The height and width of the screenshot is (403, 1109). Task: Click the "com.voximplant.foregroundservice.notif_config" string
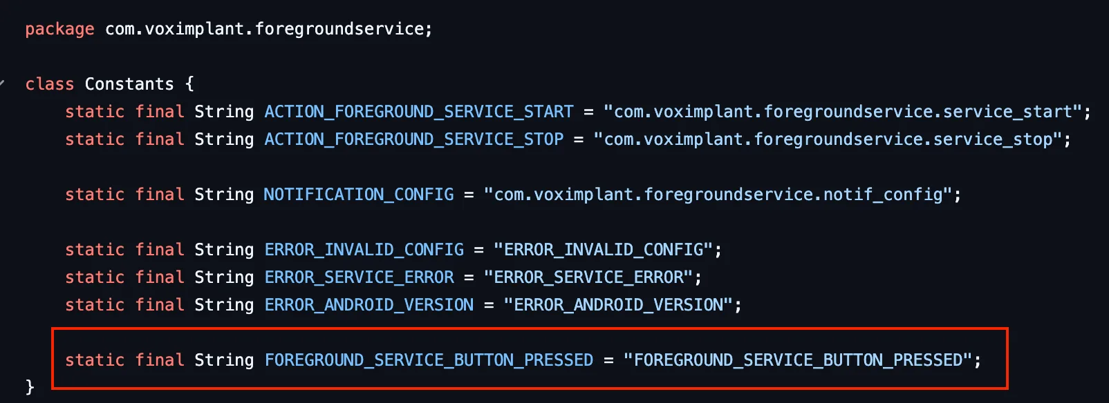(718, 195)
